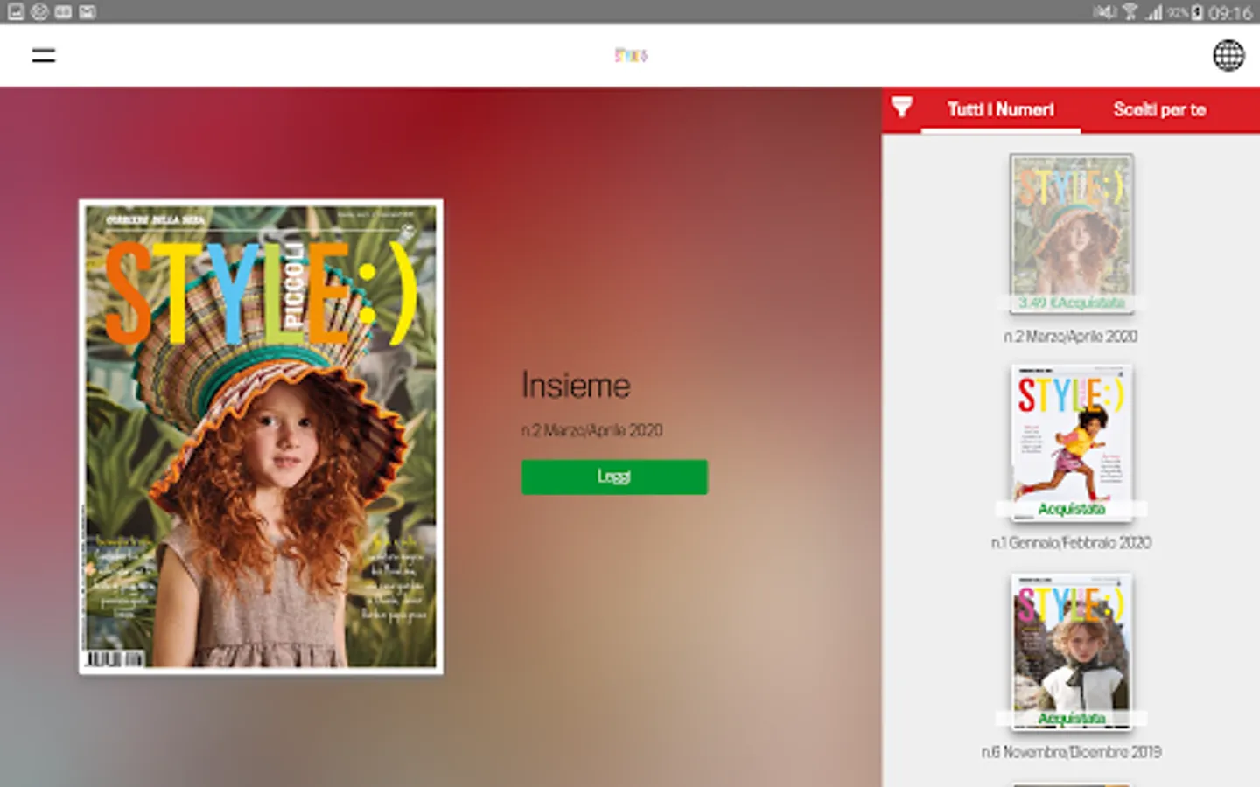
Task: Tap the globe language icon
Action: pyautogui.click(x=1228, y=56)
